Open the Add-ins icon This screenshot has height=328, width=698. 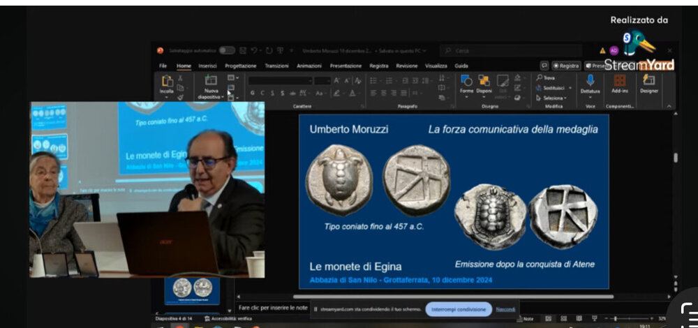(x=619, y=82)
